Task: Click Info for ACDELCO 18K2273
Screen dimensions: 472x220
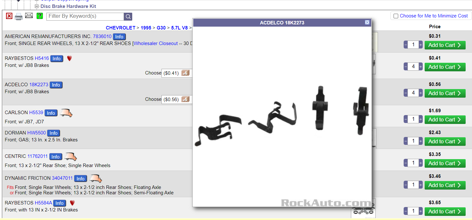Action: pos(56,85)
